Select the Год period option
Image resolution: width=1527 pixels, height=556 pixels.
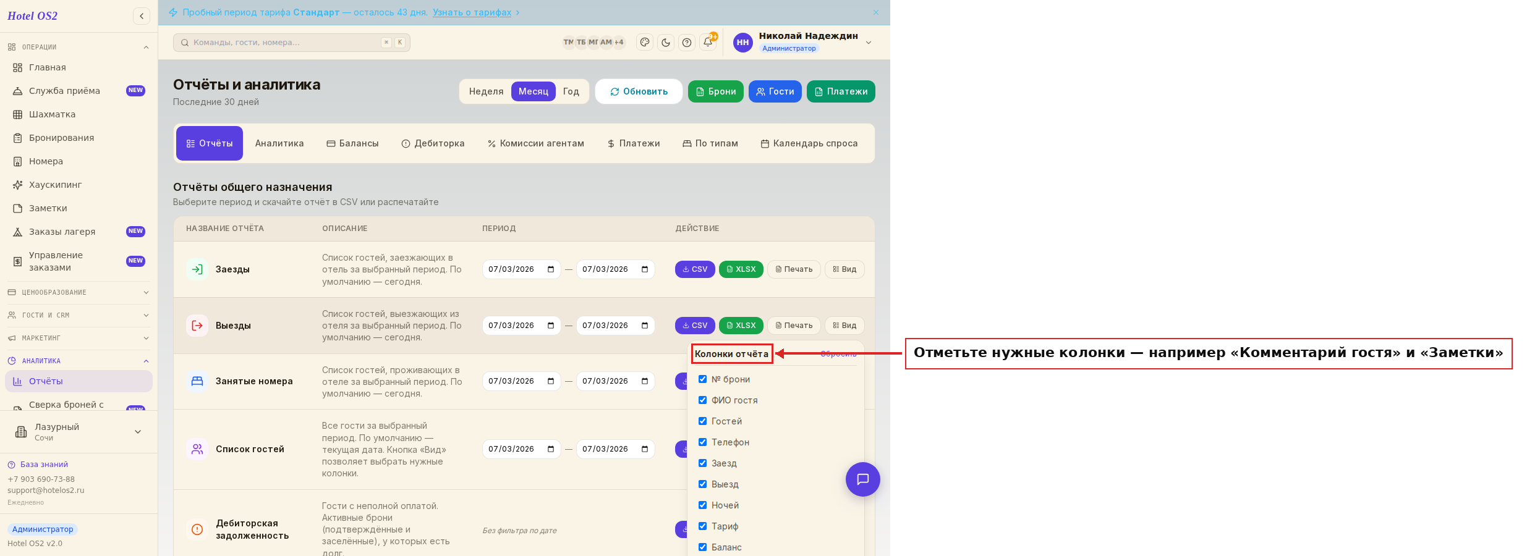(571, 91)
